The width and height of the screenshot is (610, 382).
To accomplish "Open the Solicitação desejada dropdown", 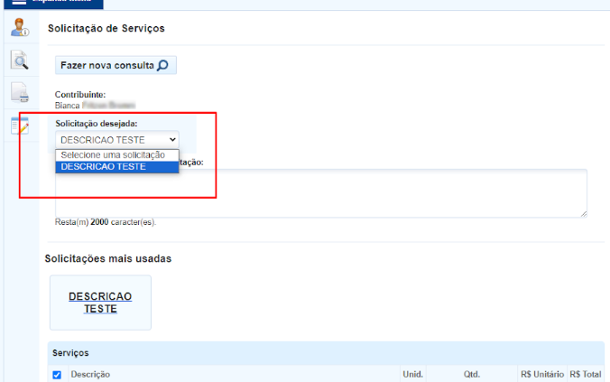I will tap(117, 140).
